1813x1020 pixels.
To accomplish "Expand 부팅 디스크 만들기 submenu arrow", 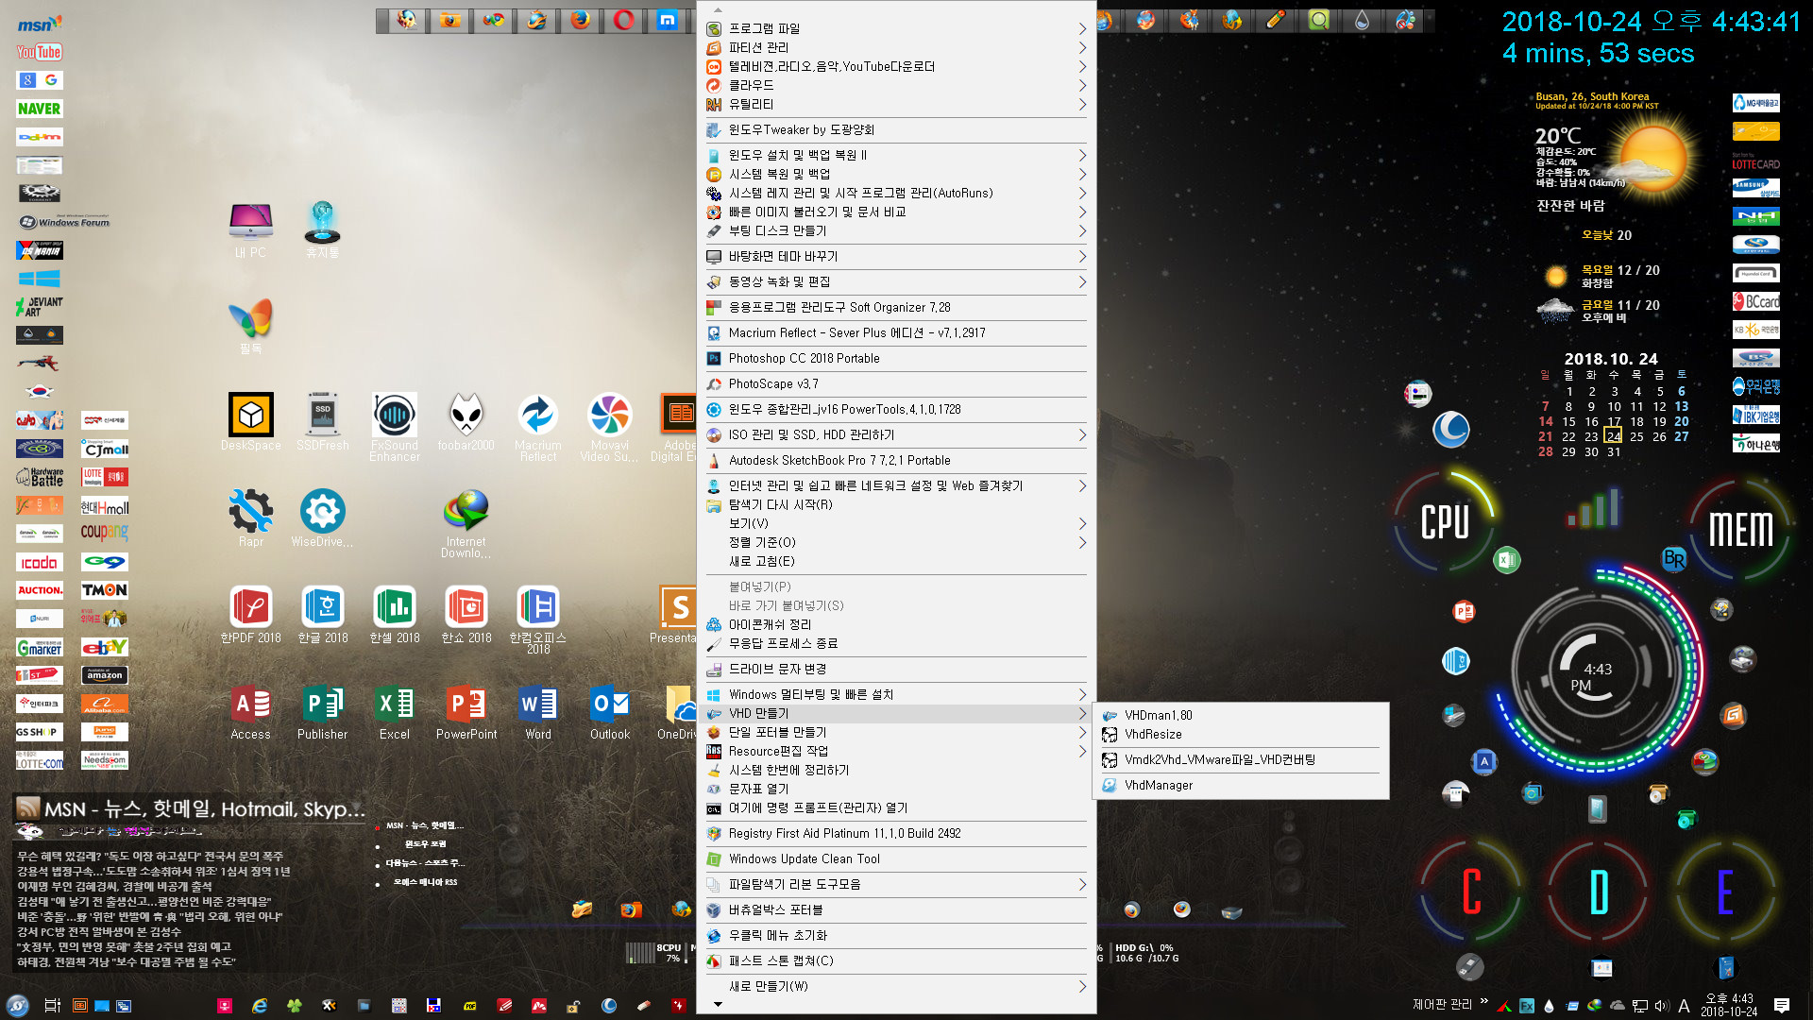I will click(1082, 230).
